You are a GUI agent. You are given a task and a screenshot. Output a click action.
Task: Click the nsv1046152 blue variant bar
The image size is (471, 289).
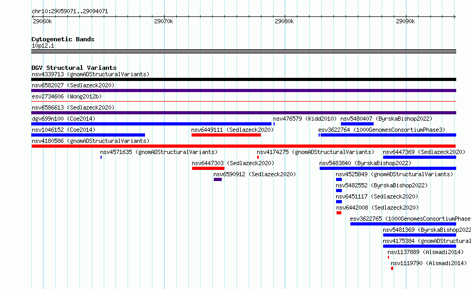[x=88, y=135]
